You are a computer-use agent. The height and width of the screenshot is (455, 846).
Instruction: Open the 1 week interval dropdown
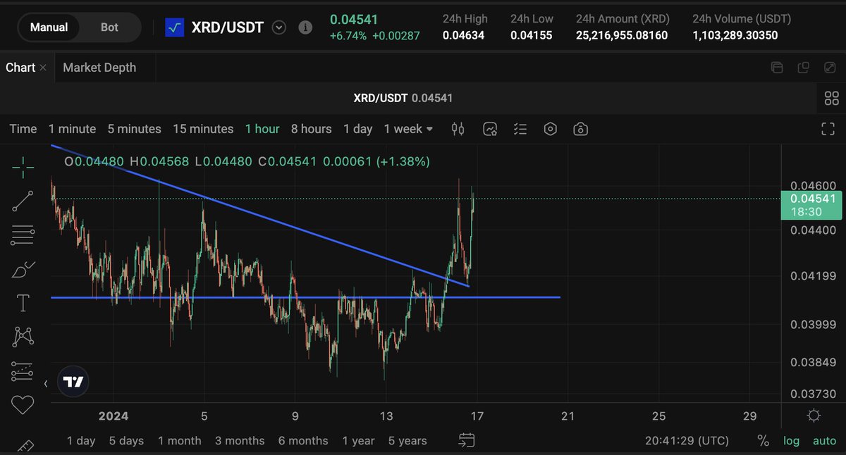(409, 129)
